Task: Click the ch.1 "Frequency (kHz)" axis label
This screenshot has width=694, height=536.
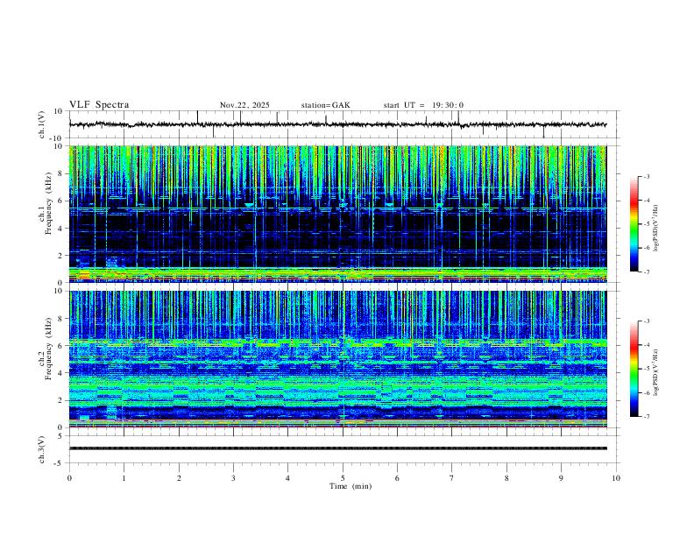Action: (x=48, y=203)
